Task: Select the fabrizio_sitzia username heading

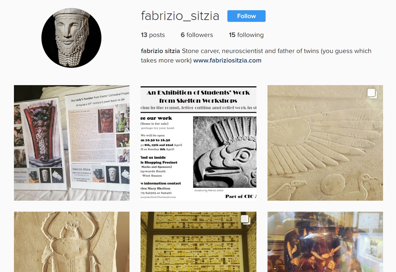Action: (x=180, y=16)
